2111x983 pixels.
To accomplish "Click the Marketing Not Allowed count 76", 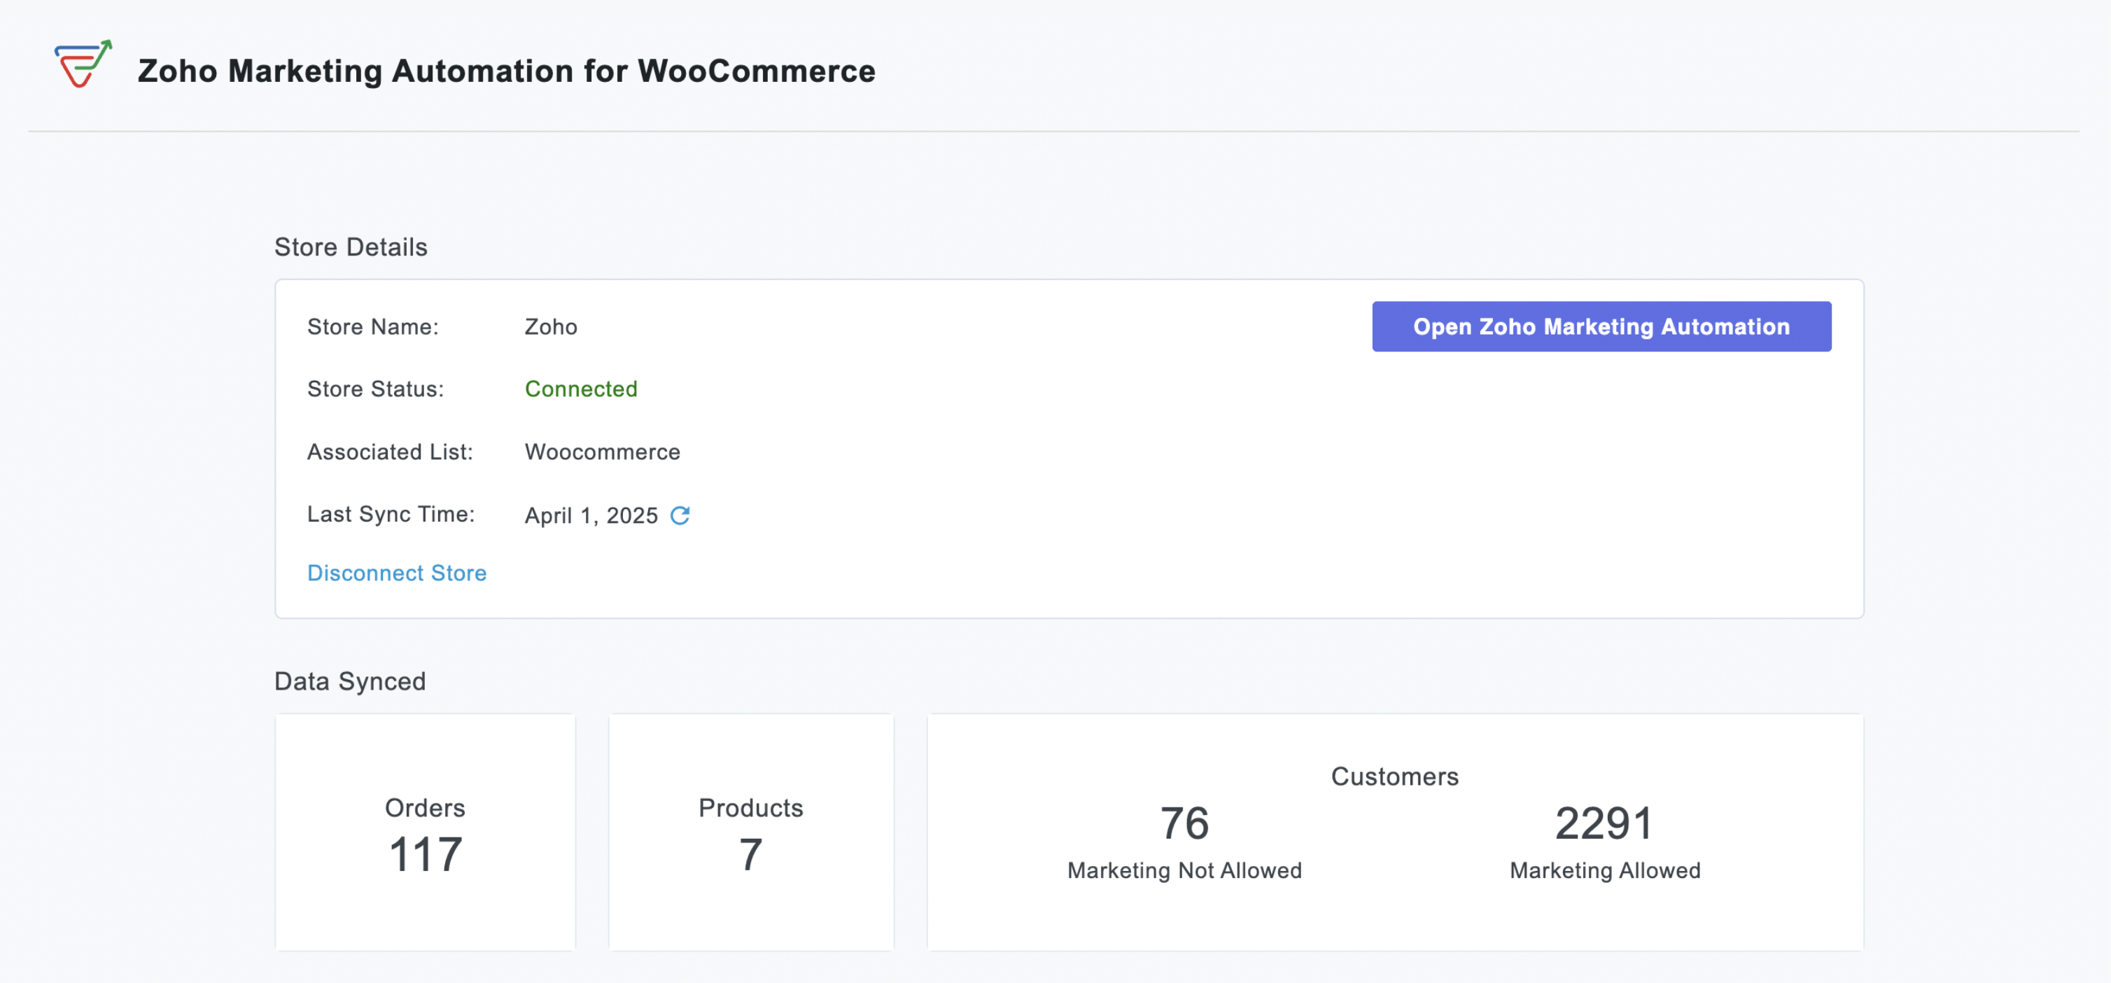I will tap(1184, 823).
